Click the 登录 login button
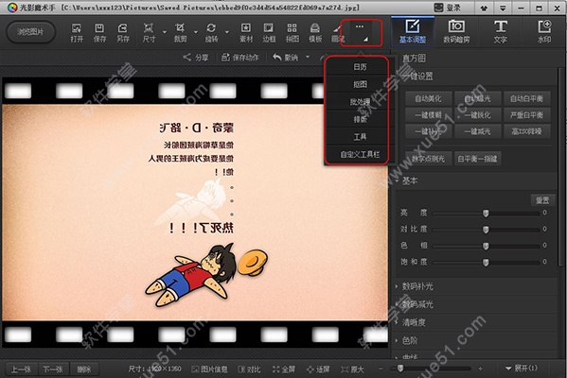Viewport: 567px width, 378px height. [x=448, y=8]
